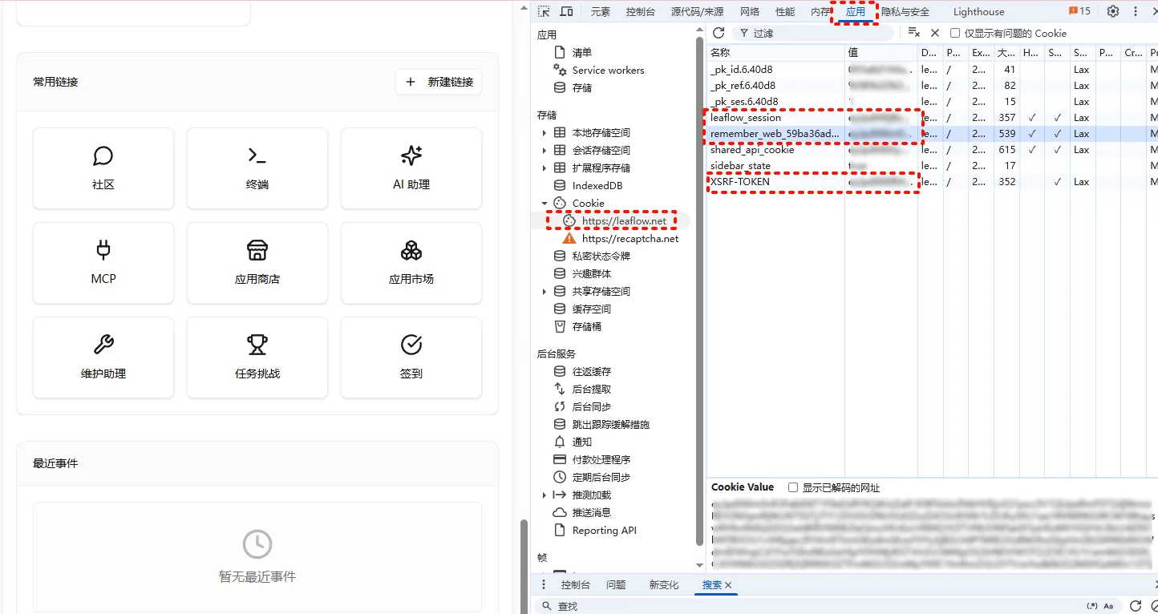The image size is (1158, 614).
Task: Check 显示已解码的网址 option
Action: pos(793,487)
